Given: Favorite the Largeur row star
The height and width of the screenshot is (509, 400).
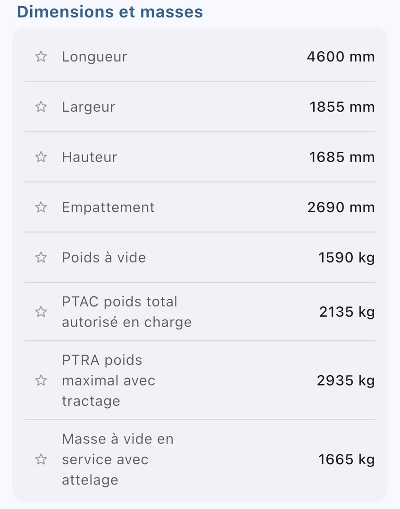Looking at the screenshot, I should 41,107.
